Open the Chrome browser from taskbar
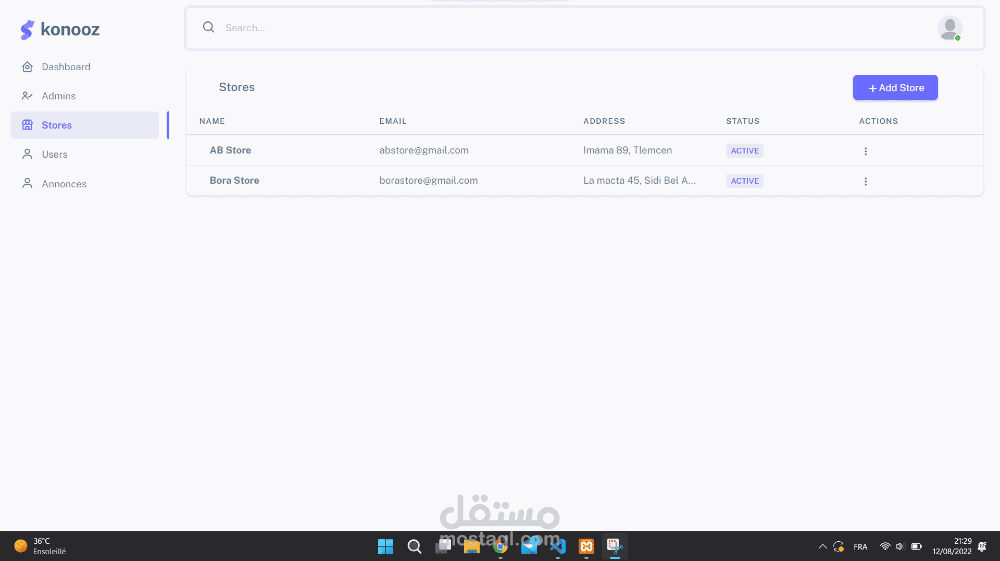1000x561 pixels. click(501, 546)
